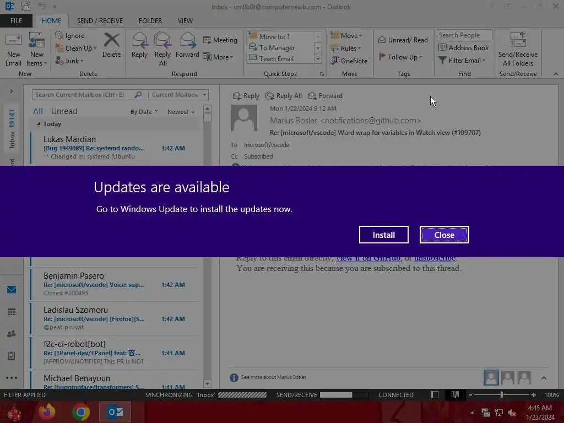Delete the selected message
Viewport: 564px width, 423px height.
111,45
